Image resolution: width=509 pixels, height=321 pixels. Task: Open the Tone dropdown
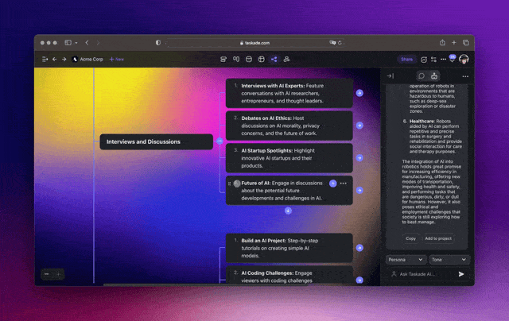click(449, 260)
